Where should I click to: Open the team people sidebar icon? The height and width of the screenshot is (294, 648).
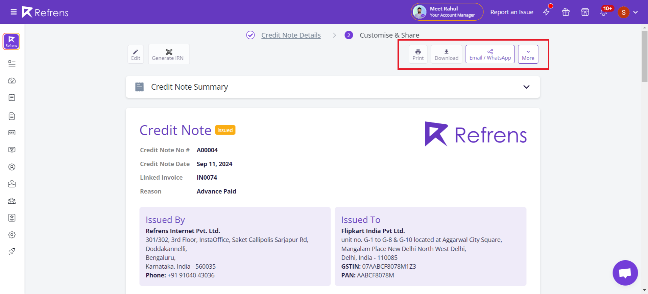pos(12,201)
